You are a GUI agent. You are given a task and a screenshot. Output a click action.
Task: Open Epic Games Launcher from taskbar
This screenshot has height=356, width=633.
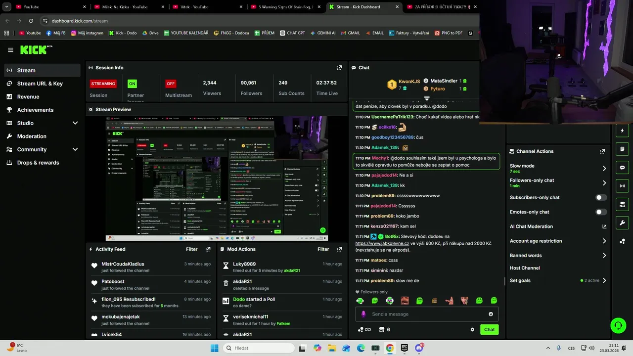click(405, 348)
